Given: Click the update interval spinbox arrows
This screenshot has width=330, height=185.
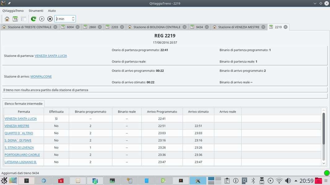Looking at the screenshot, I should [x=73, y=19].
